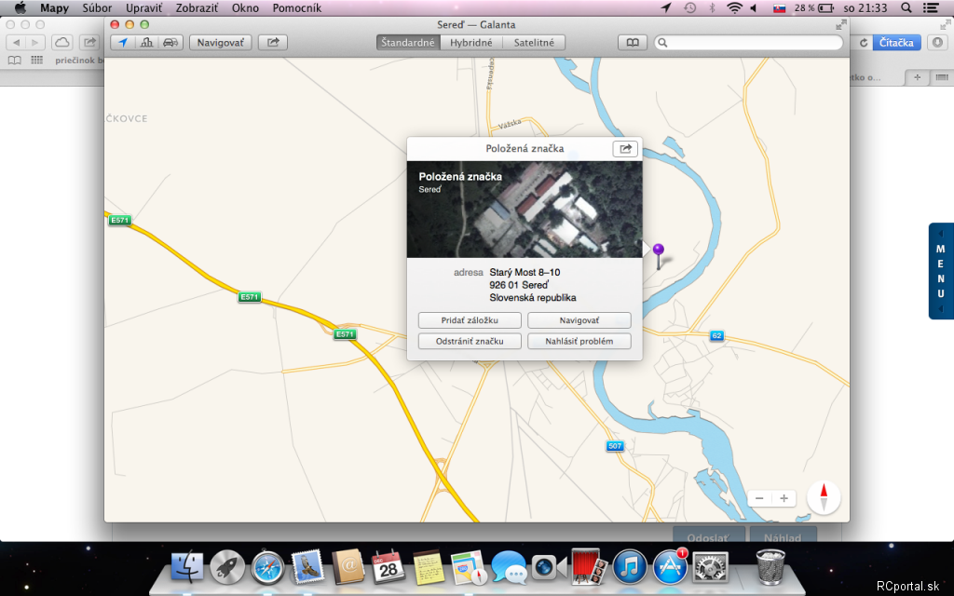Launch Safari from the Dock
This screenshot has width=954, height=596.
267,567
